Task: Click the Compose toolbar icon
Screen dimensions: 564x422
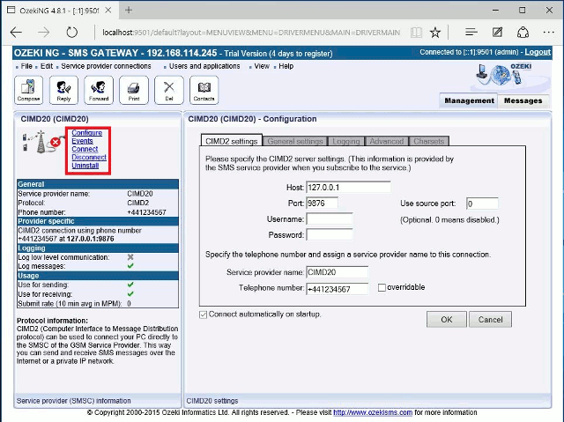Action: pos(28,90)
